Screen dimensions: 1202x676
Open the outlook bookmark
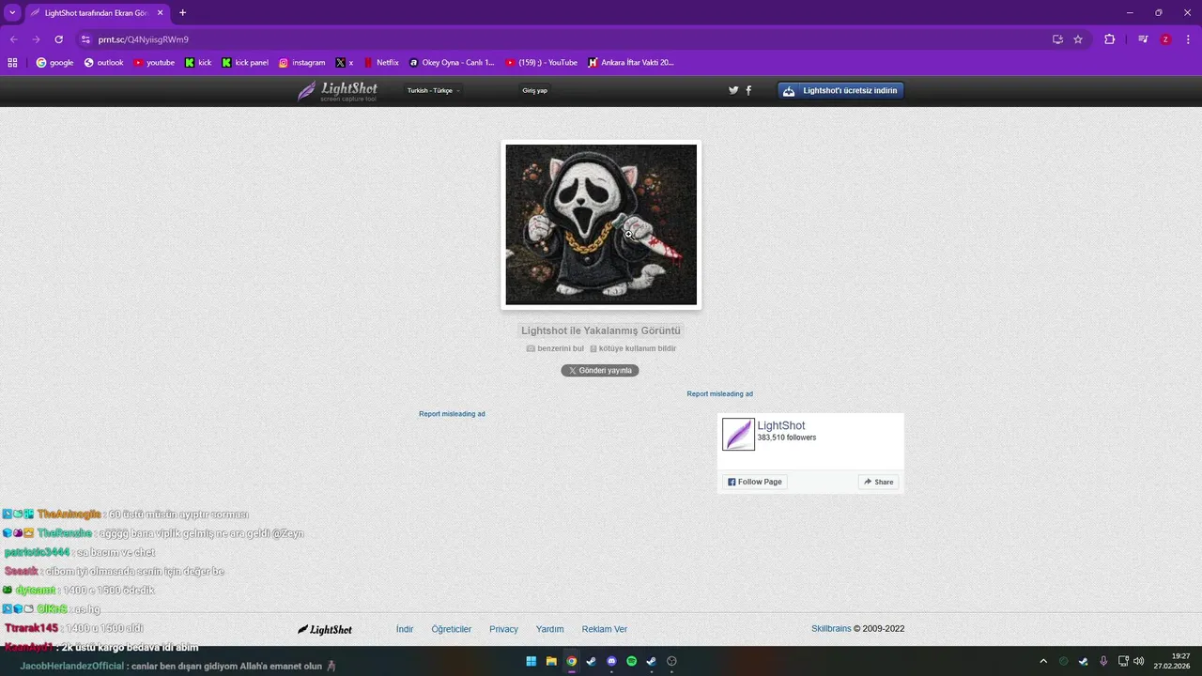103,63
